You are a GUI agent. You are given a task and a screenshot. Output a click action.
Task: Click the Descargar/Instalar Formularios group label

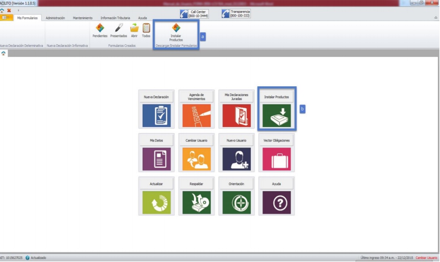[x=176, y=46]
